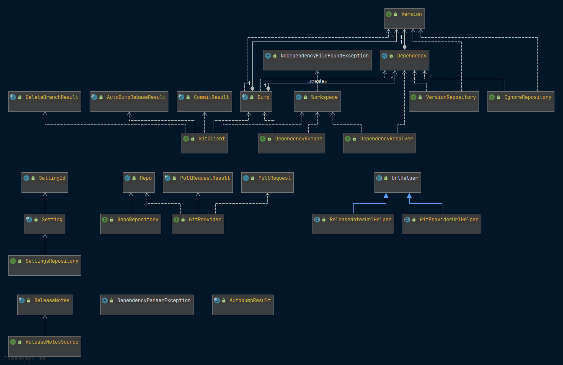Click the interface icon on ReleaseNotesSource

13,342
